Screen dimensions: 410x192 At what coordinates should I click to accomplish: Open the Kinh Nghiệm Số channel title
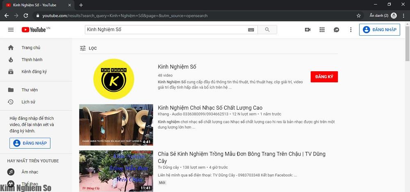pos(177,67)
